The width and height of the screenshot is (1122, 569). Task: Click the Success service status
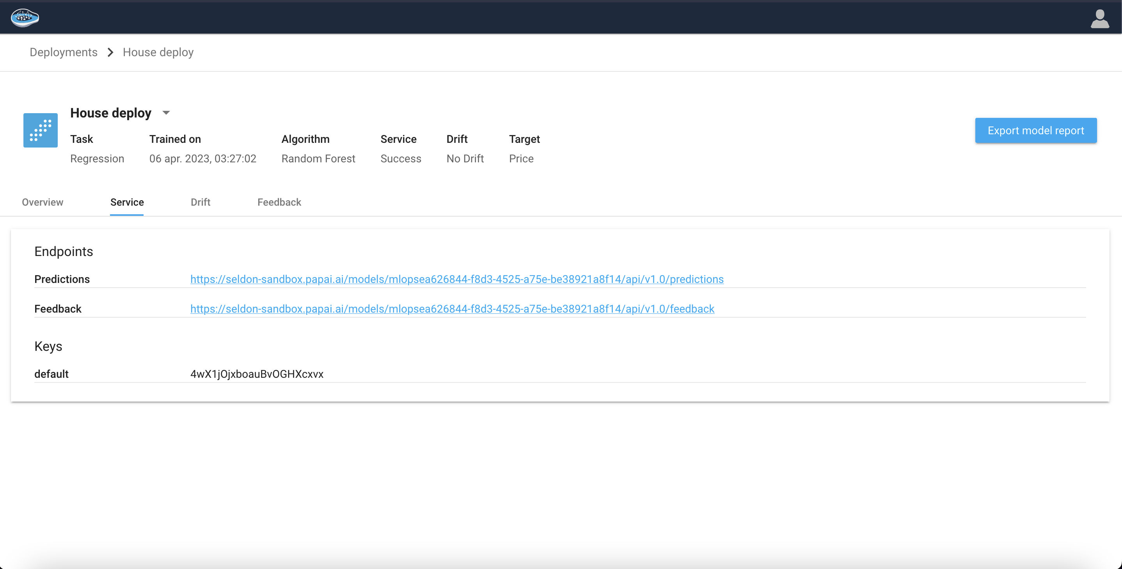click(x=400, y=158)
